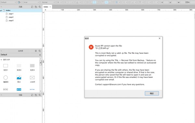The image size is (195, 123).
Task: Select the 矩形1 rectangle widget
Action: 6,67
